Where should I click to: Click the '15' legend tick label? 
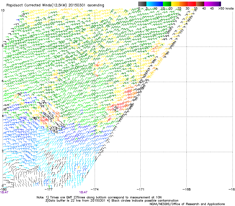[x=163, y=9]
